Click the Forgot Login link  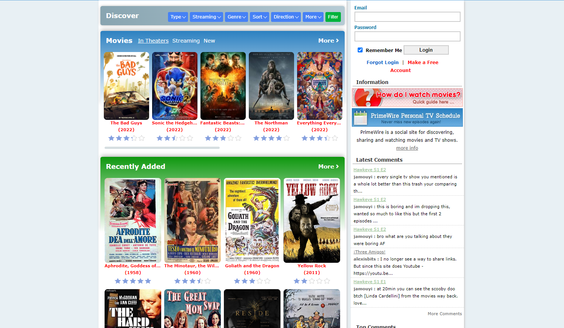click(x=382, y=63)
